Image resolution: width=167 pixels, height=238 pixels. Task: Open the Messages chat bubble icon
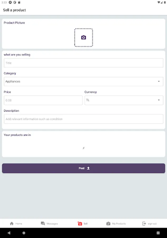43,223
